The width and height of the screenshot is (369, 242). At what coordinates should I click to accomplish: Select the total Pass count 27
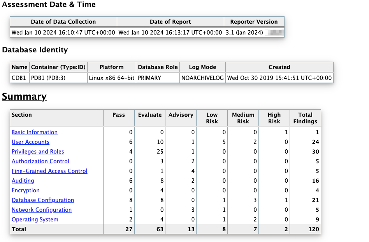pos(129,229)
